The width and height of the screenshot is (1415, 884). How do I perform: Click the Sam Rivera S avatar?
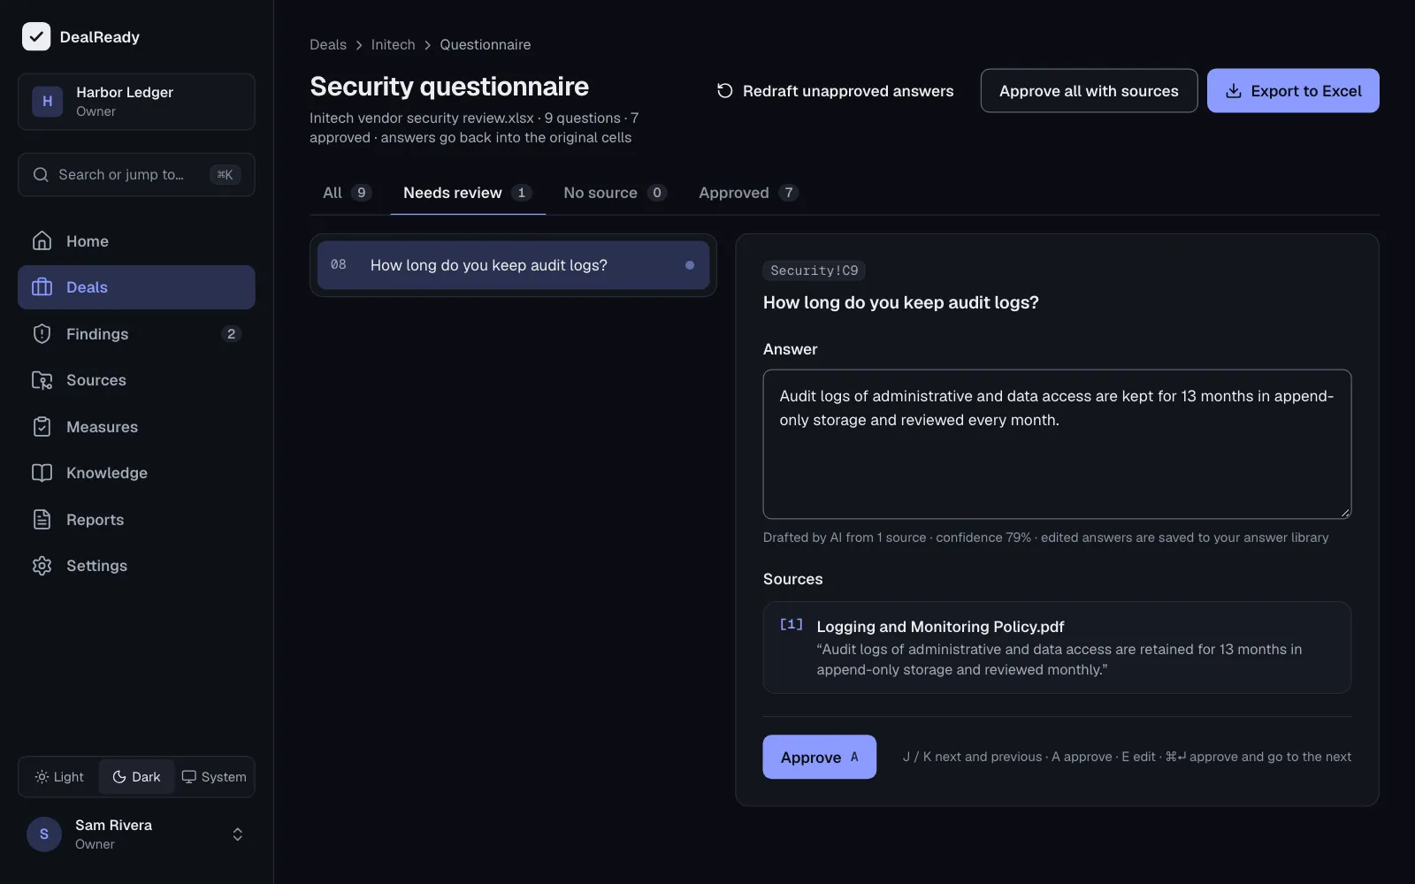pyautogui.click(x=44, y=834)
